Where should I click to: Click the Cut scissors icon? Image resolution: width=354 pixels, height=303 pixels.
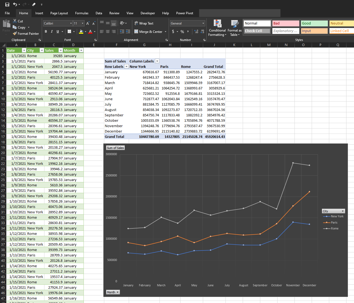[15, 21]
